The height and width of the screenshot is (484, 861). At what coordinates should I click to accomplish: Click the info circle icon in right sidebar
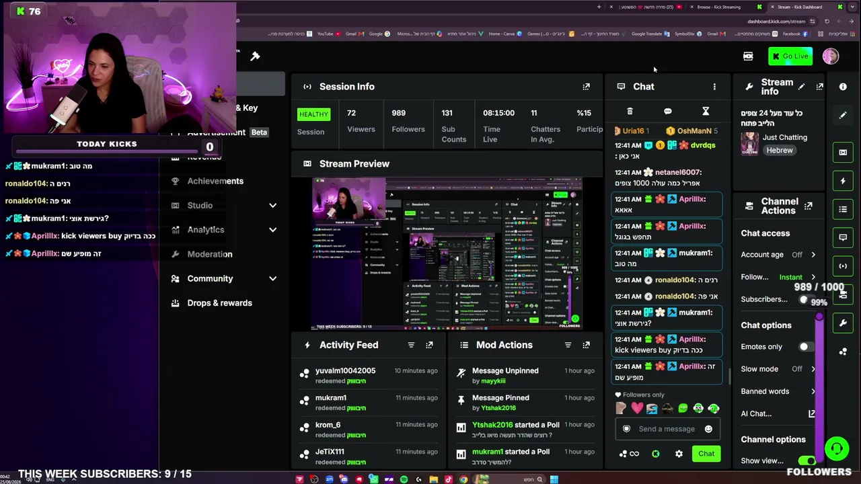pos(843,87)
